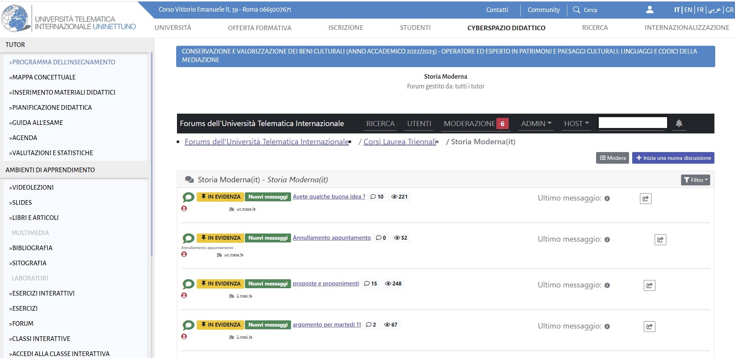735x358 pixels.
Task: Jump to last message of 'argomento per martedì 11'
Action: [x=649, y=327]
